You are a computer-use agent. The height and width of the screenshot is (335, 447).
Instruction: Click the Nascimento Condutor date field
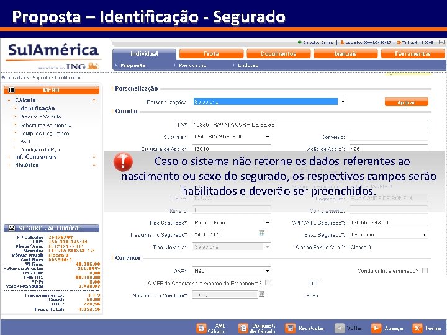pos(225,295)
